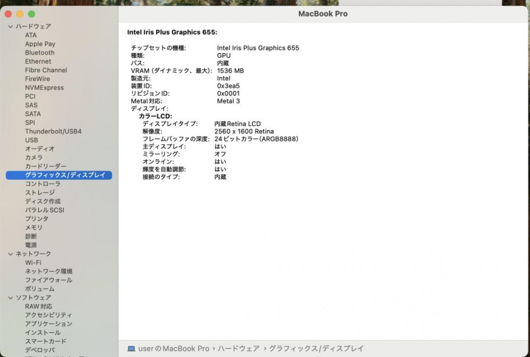Click the 2560 x 1600 Retina value
Viewport: 530px width, 357px height.
coord(244,132)
